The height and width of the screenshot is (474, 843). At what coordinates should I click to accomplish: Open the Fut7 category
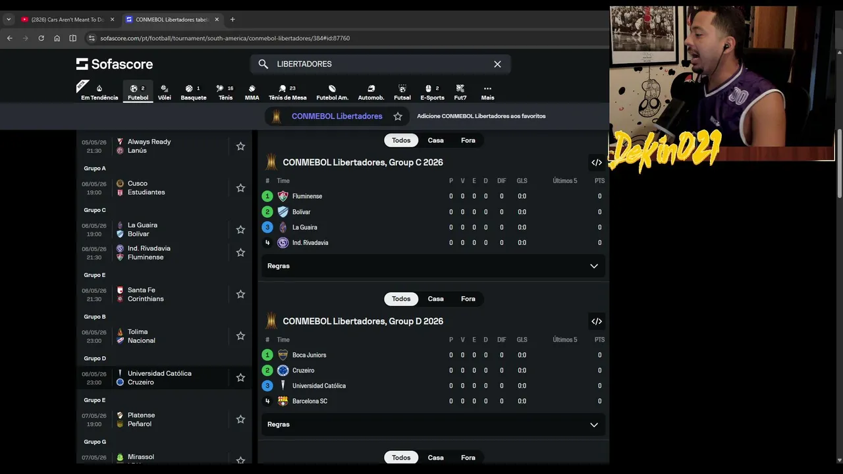pyautogui.click(x=460, y=92)
